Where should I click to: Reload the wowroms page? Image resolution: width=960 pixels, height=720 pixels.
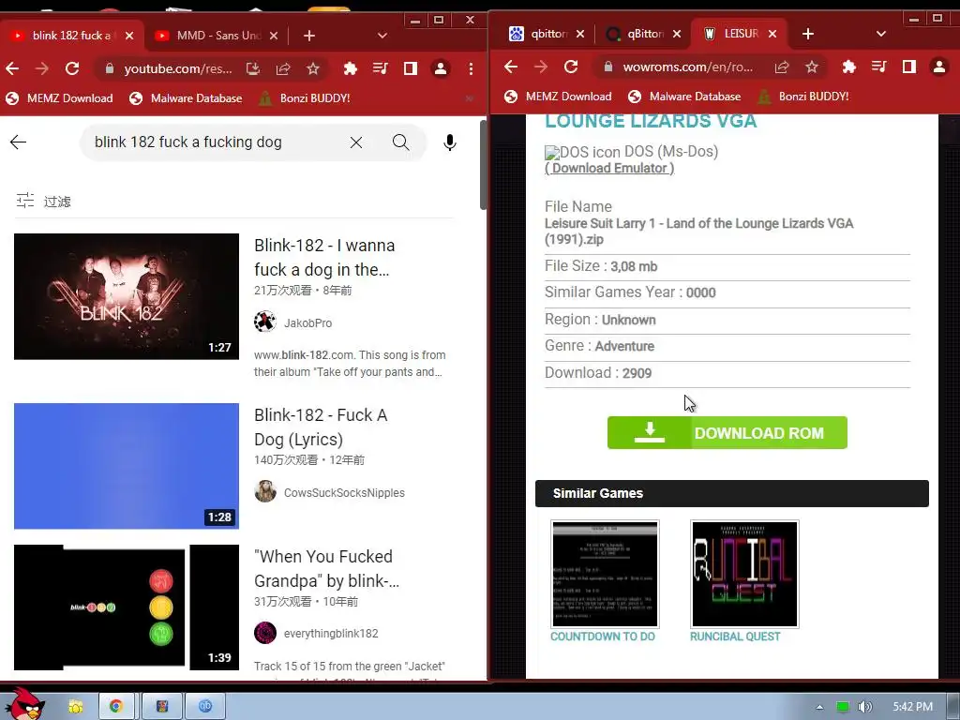pos(571,67)
